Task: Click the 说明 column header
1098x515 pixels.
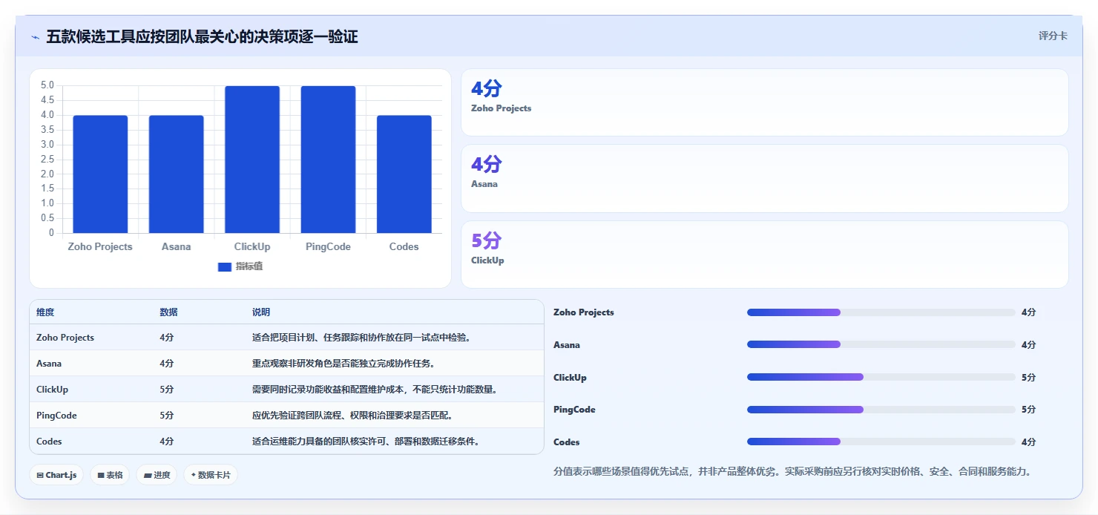Action: (261, 312)
